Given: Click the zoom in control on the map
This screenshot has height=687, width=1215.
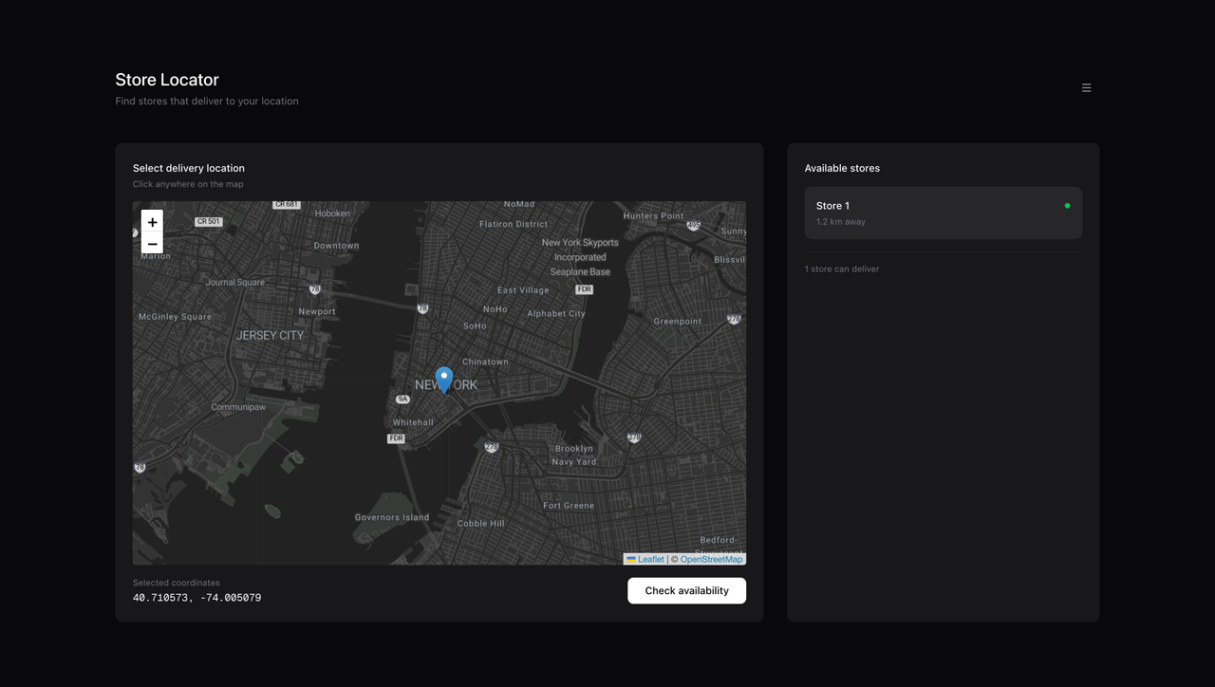Looking at the screenshot, I should click(x=152, y=221).
